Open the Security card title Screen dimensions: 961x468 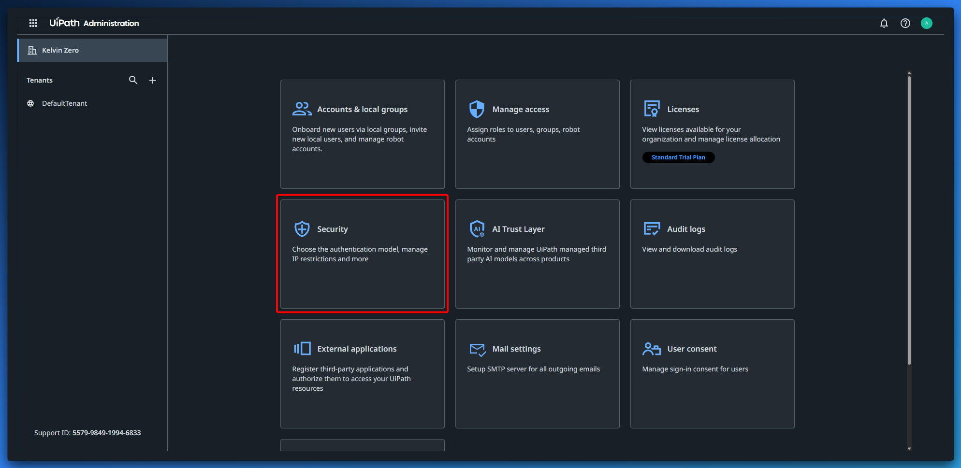[333, 229]
